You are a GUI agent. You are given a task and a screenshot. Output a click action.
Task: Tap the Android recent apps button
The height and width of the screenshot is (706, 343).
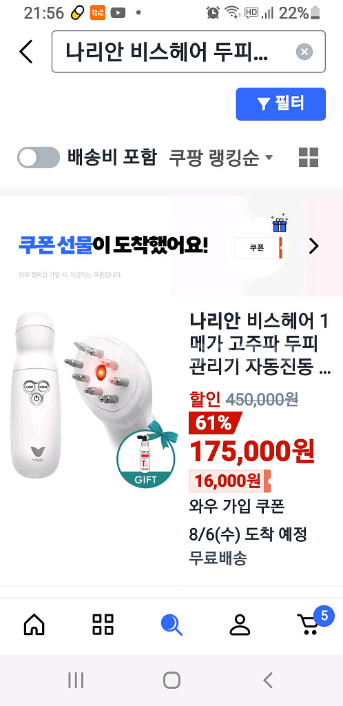(76, 680)
